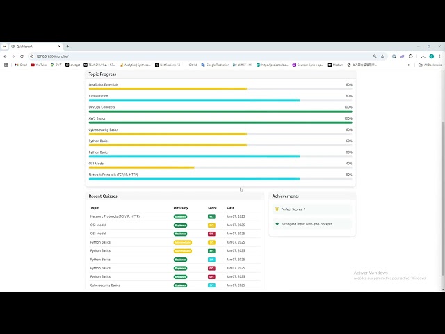Click the browser reload icon
The width and height of the screenshot is (445, 334).
[22, 56]
